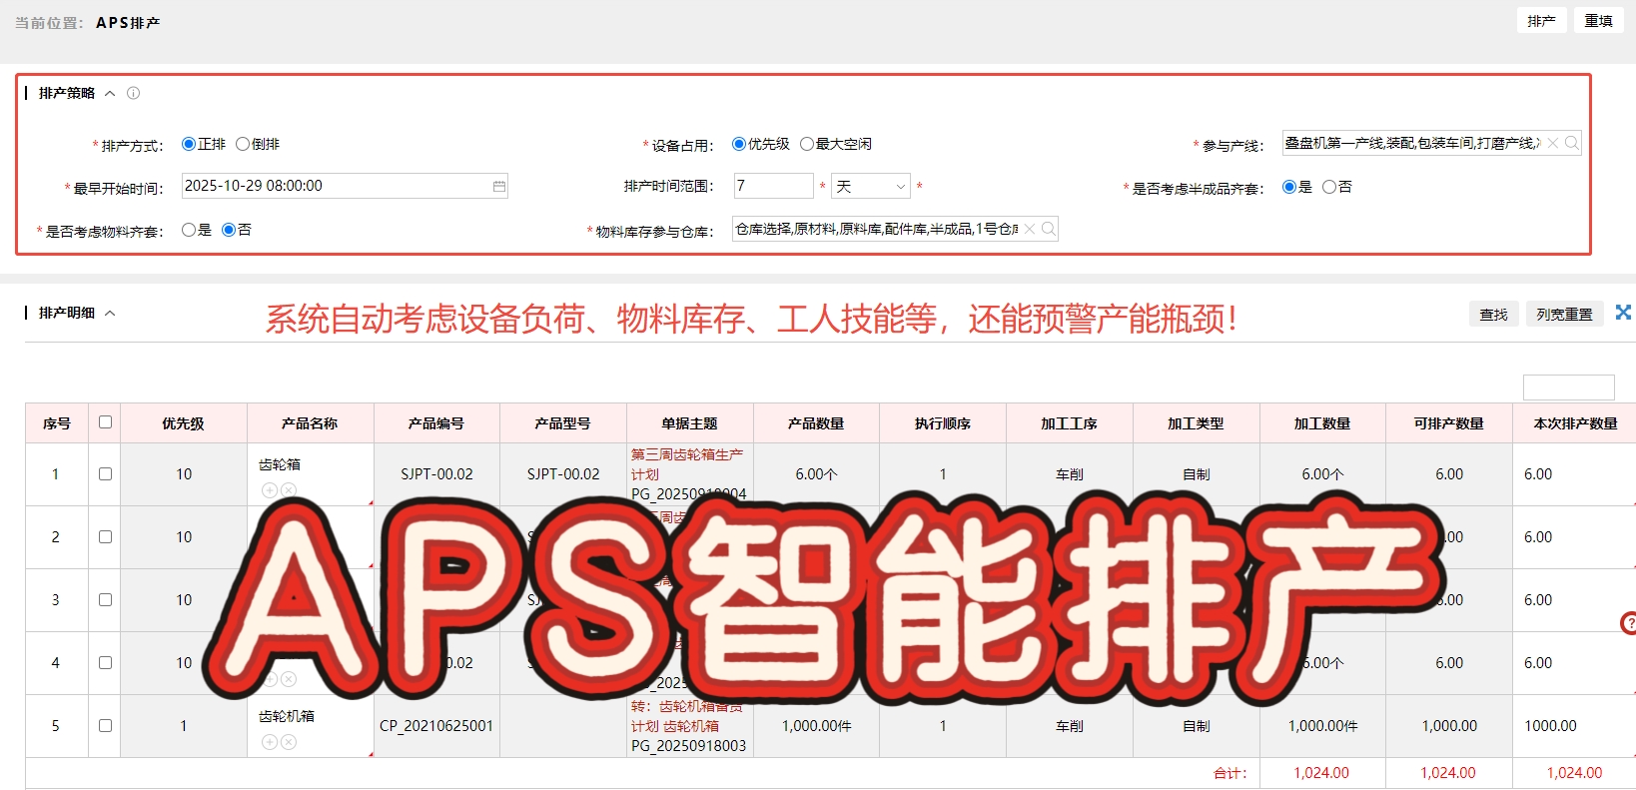This screenshot has height=790, width=1636.
Task: Clear the 参与产线 selection with the X icon
Action: click(x=1553, y=143)
